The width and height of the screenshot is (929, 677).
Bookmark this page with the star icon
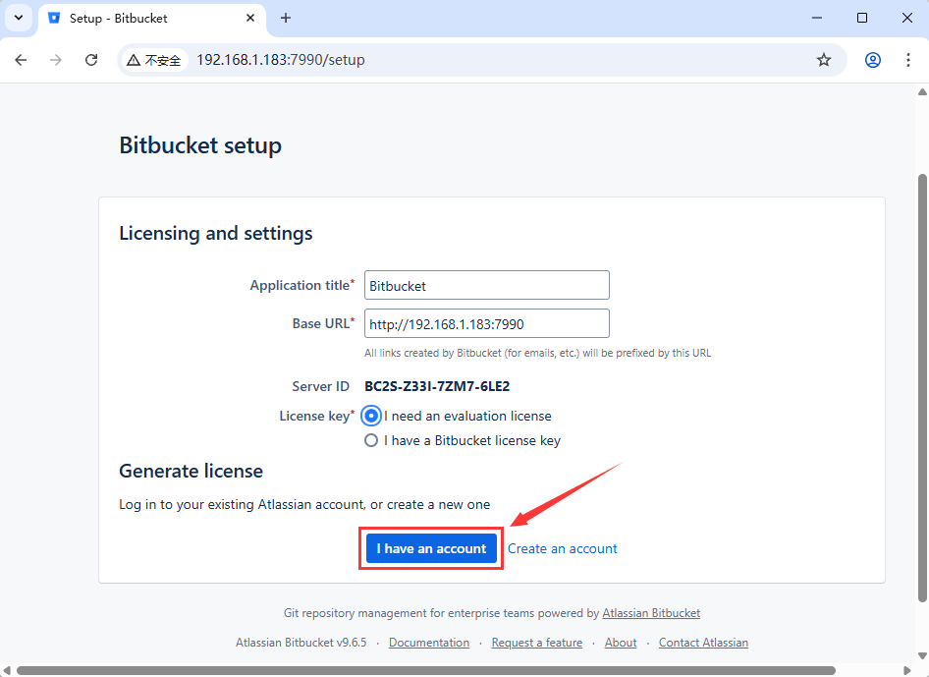point(824,60)
